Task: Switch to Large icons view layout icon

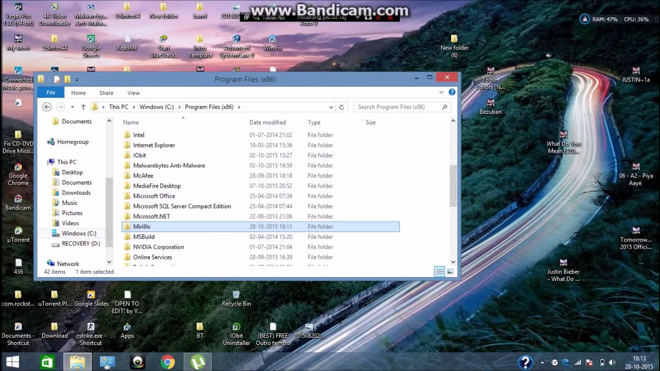Action: click(x=450, y=272)
